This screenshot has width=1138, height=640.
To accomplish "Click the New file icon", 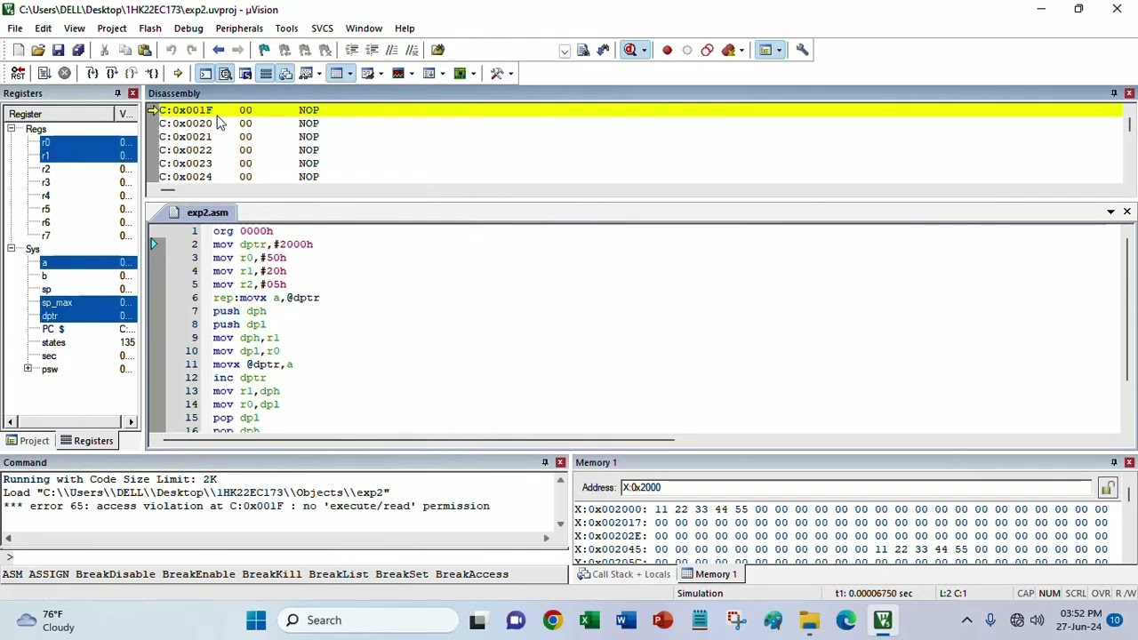I will point(18,50).
